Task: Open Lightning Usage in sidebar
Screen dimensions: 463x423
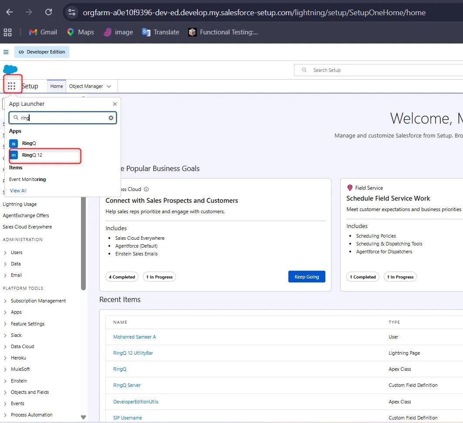Action: tap(20, 204)
